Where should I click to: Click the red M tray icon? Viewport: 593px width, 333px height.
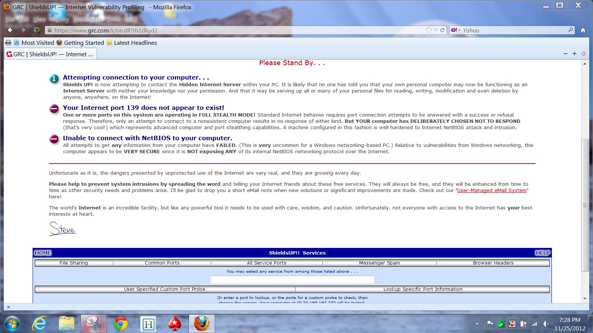512,324
